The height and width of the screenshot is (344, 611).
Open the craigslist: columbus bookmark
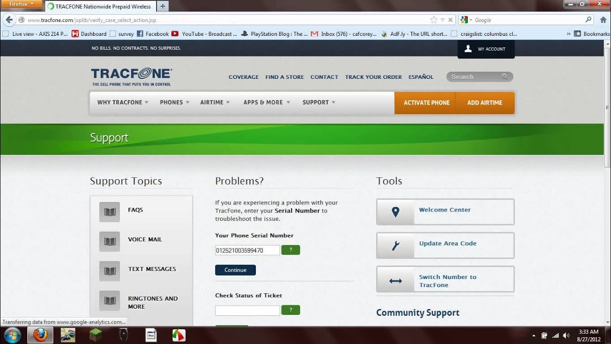[484, 34]
